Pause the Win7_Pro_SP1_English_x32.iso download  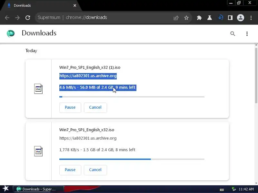70,170
